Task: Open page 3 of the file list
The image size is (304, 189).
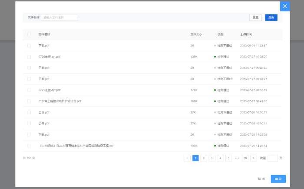Action: [x=212, y=158]
